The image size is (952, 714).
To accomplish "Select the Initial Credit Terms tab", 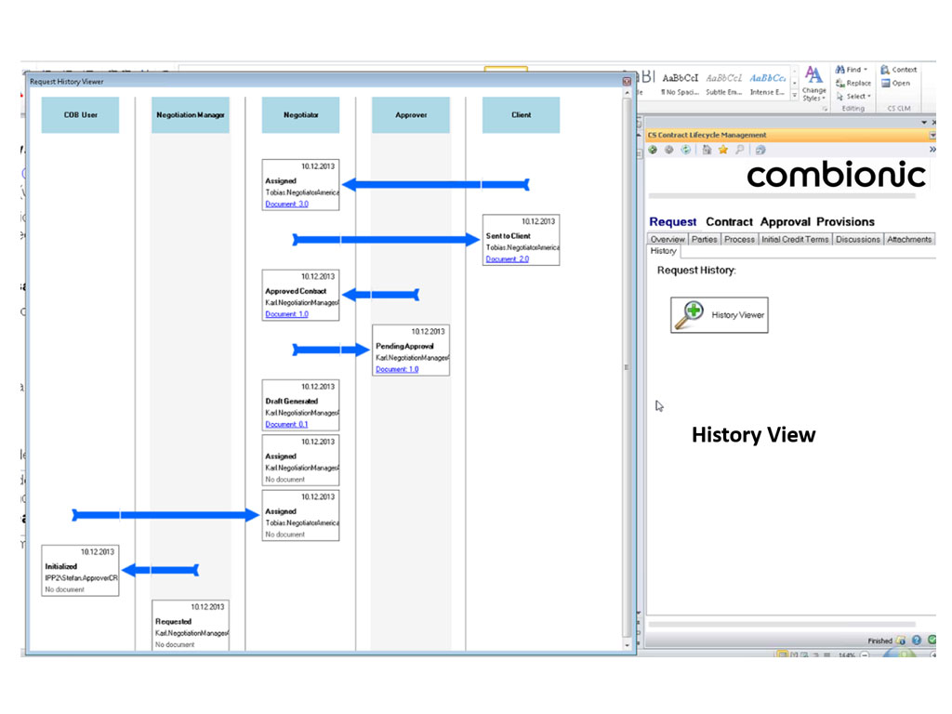I will click(795, 239).
